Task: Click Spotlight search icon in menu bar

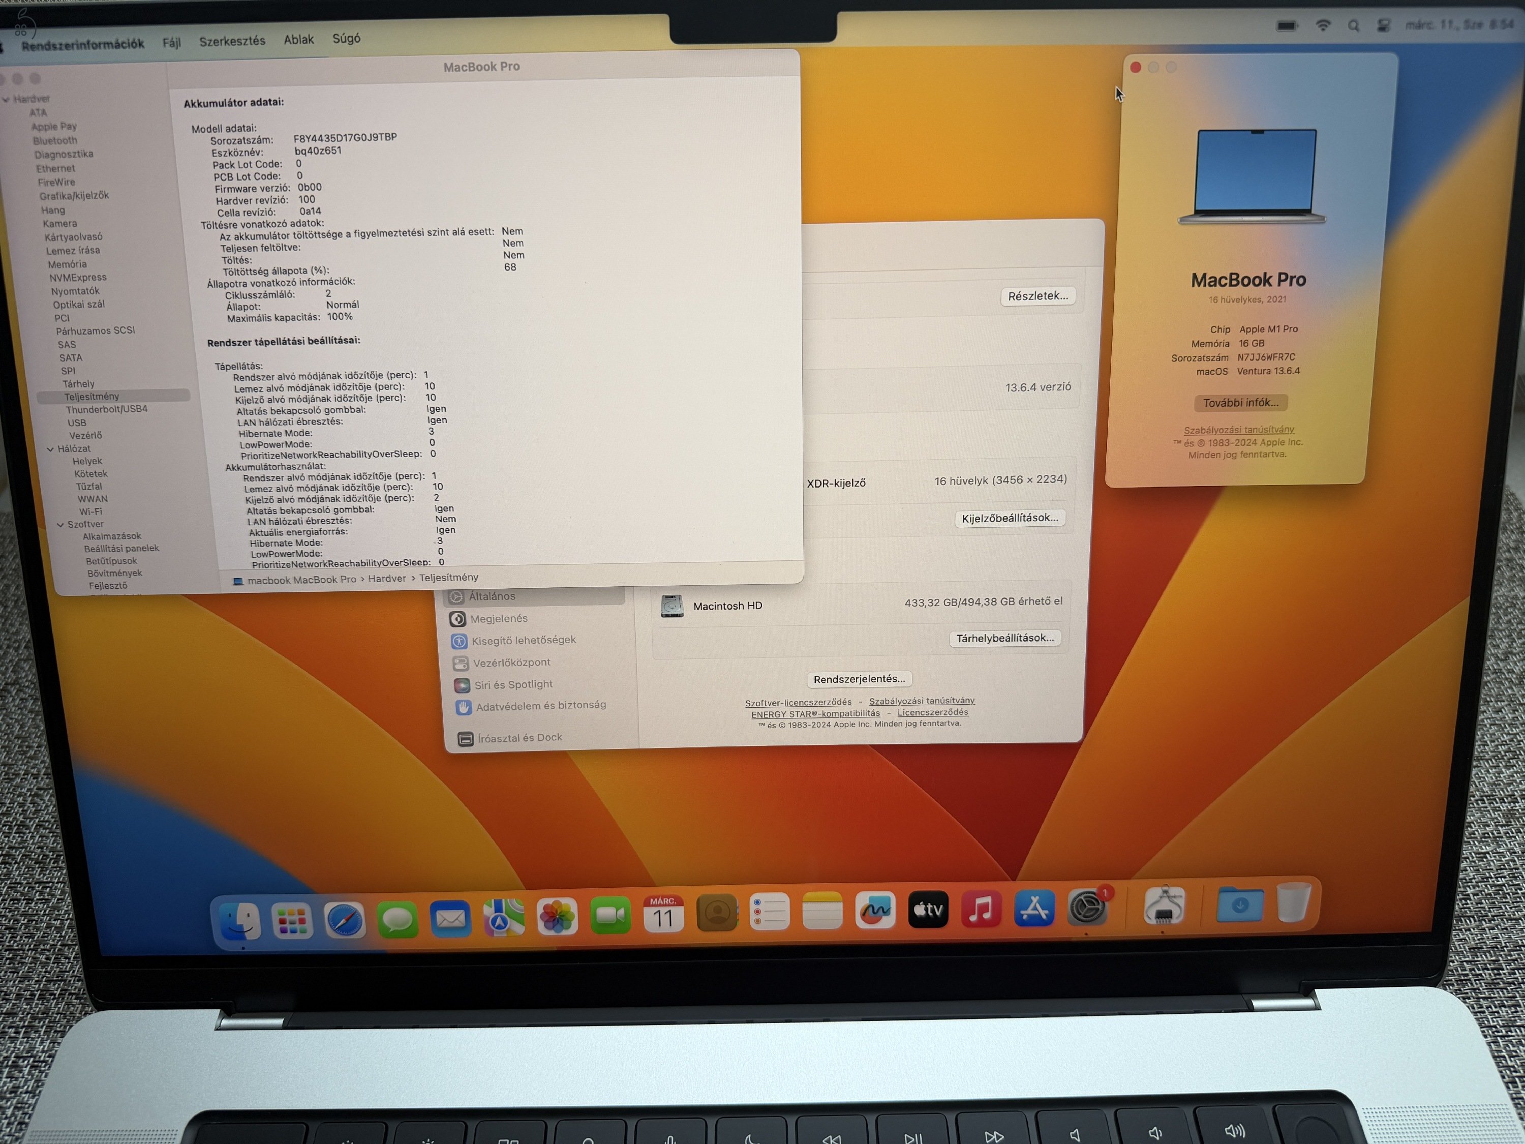Action: 1353,25
